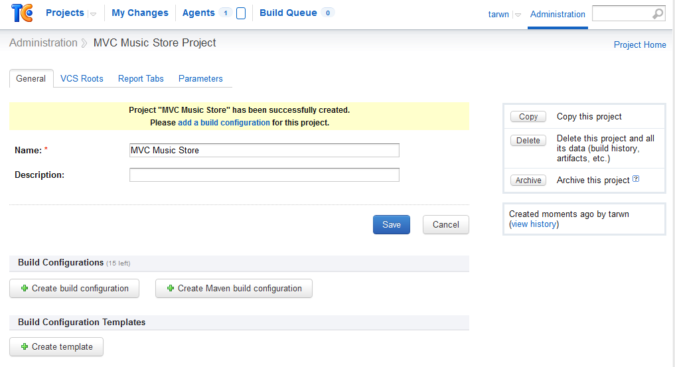Click the 15 left label

coord(118,263)
